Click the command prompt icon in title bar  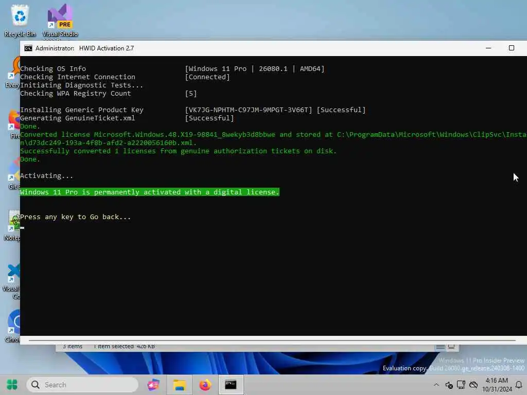(x=28, y=48)
